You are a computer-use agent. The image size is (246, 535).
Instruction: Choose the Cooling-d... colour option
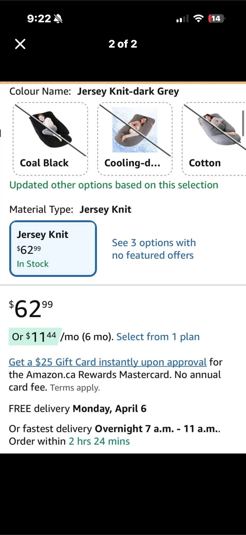[135, 139]
